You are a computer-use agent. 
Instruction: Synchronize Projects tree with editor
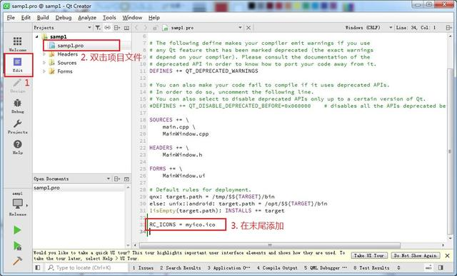(x=108, y=28)
